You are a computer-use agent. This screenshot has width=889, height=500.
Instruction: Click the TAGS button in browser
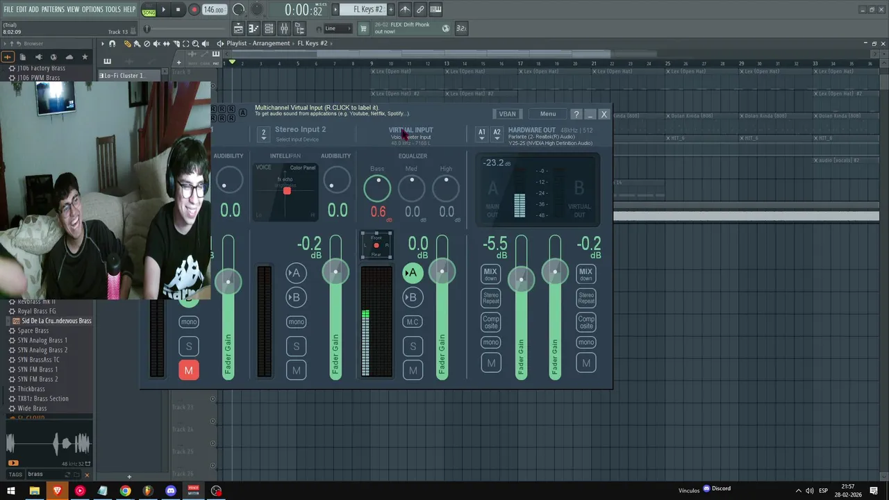coord(15,474)
